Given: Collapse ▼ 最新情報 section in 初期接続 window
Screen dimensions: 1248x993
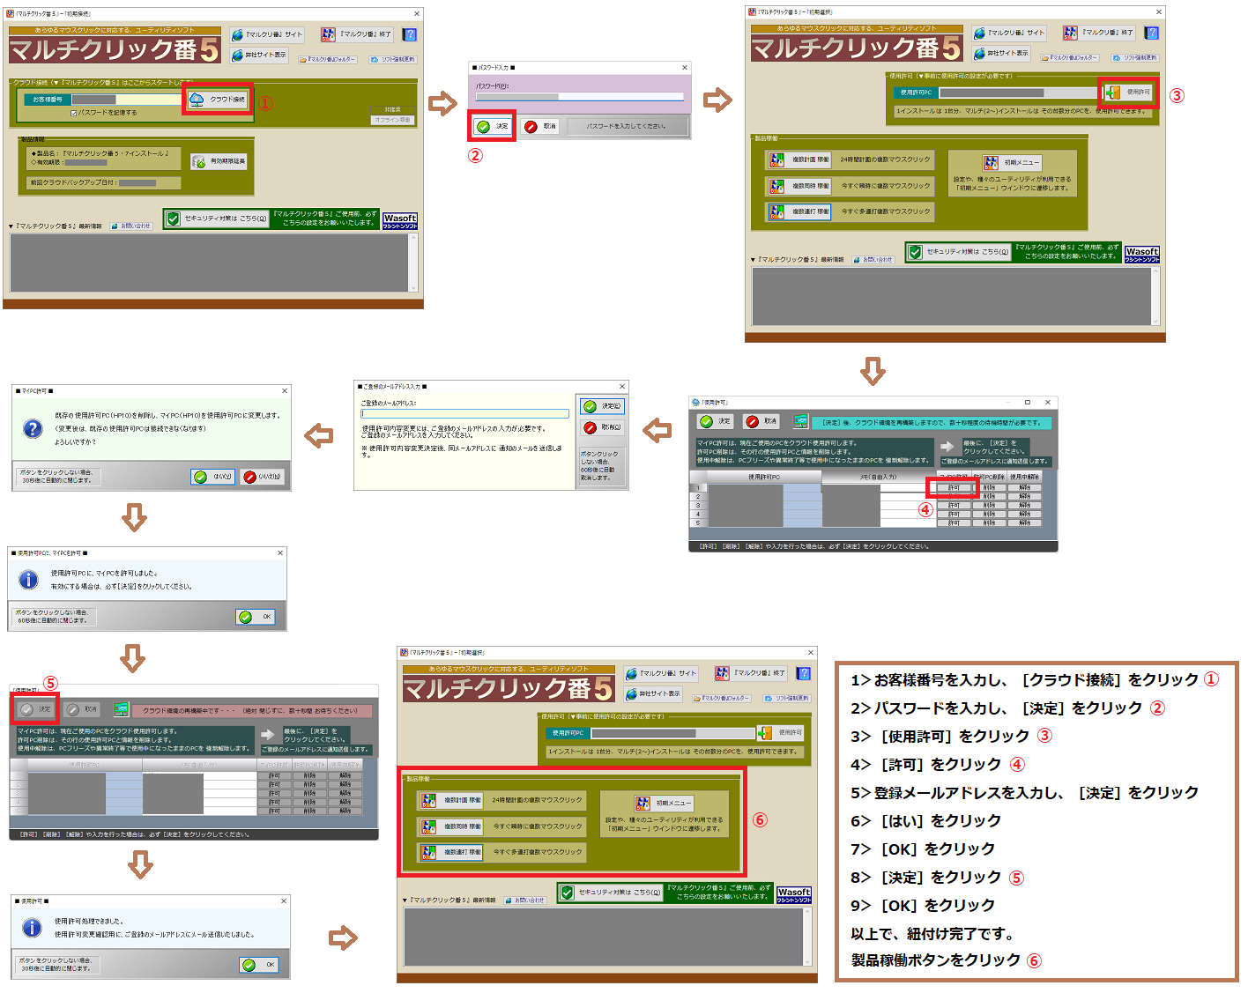Looking at the screenshot, I should click(x=11, y=226).
